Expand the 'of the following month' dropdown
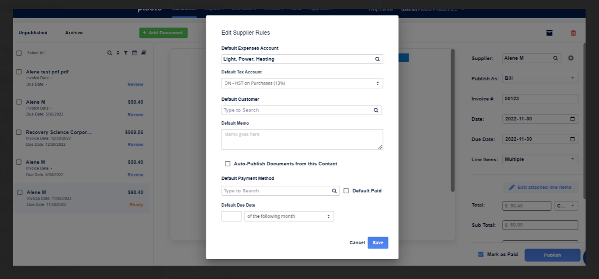The width and height of the screenshot is (599, 279). pyautogui.click(x=289, y=216)
